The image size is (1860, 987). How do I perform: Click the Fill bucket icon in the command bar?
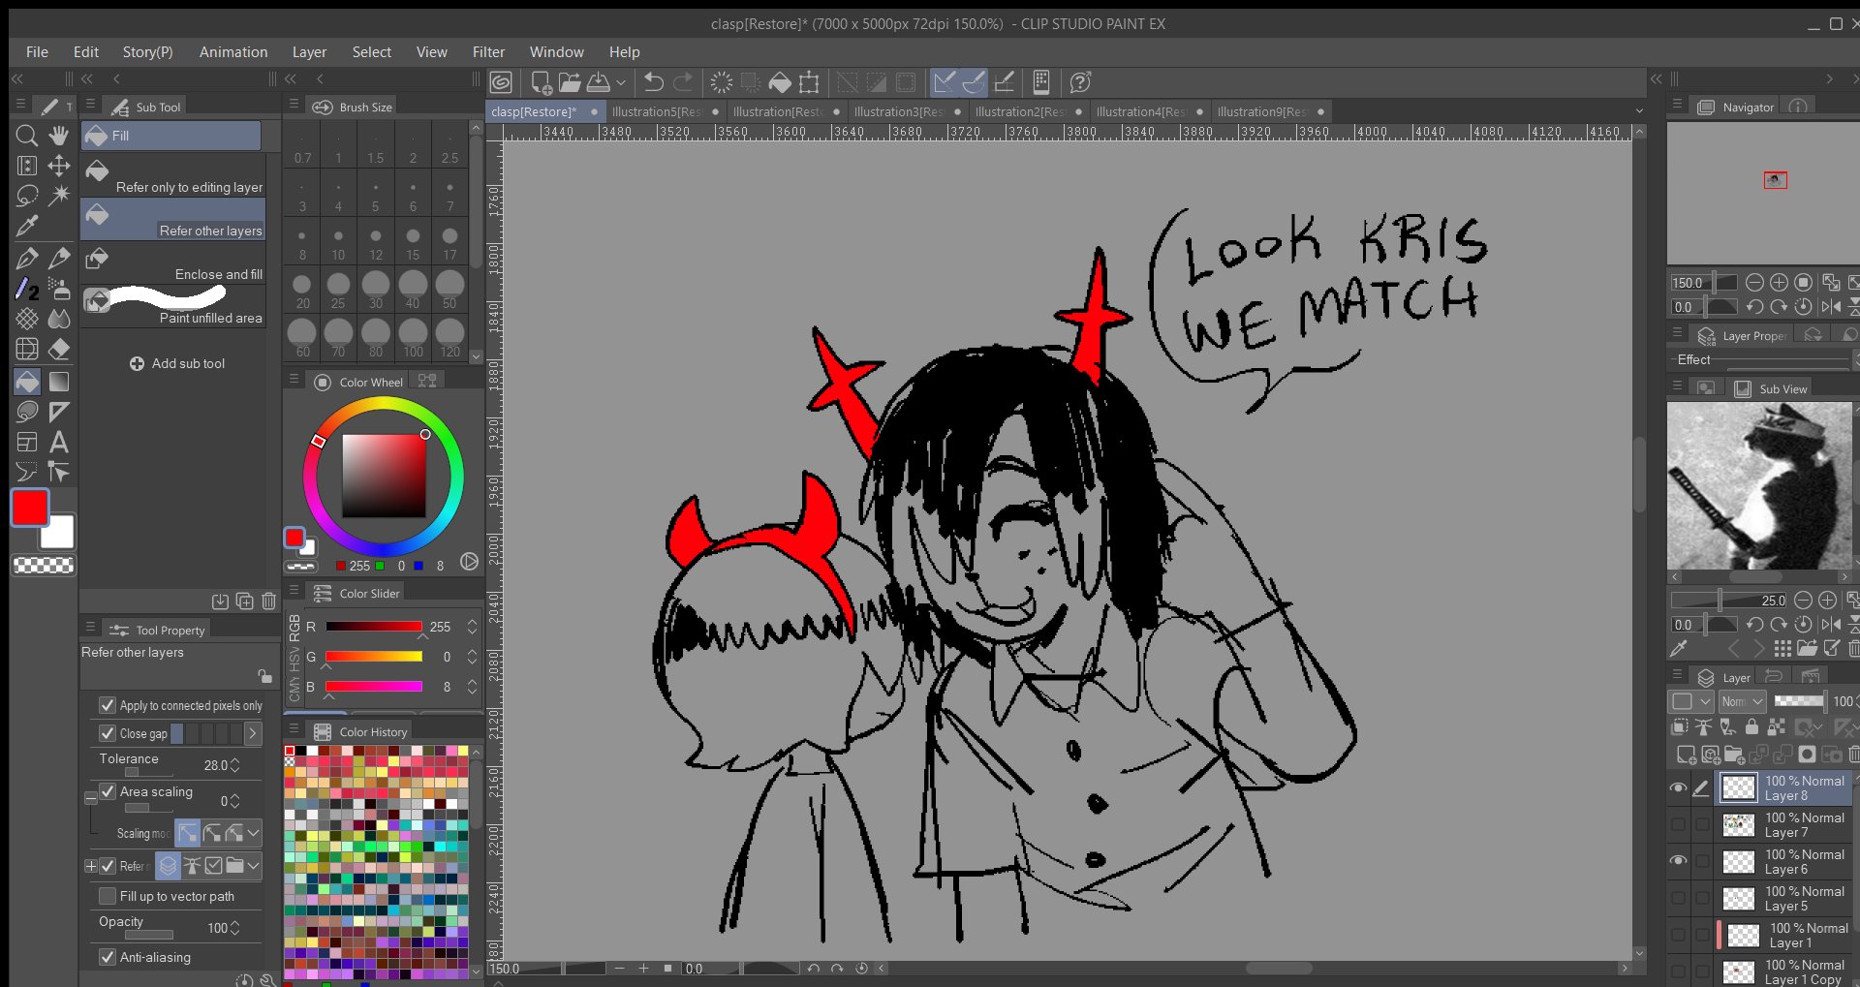coord(780,82)
